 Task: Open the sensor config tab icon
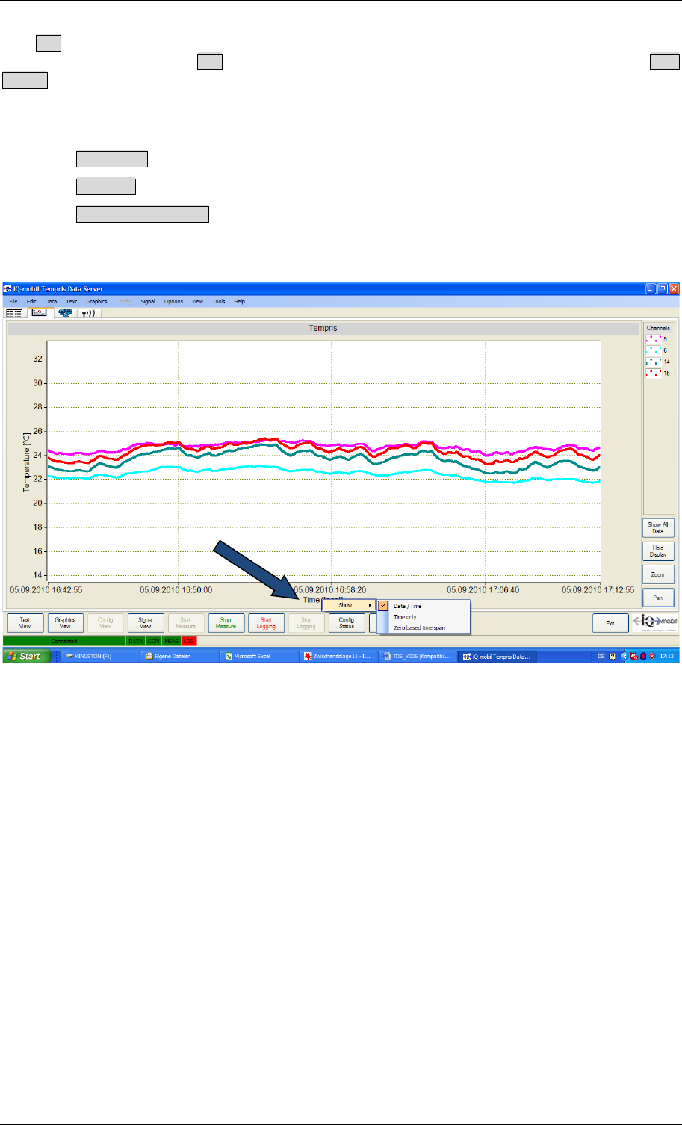(63, 313)
